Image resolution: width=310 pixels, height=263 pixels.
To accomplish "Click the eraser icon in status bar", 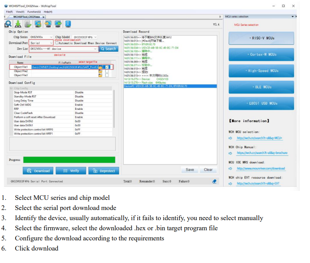I will (x=214, y=181).
